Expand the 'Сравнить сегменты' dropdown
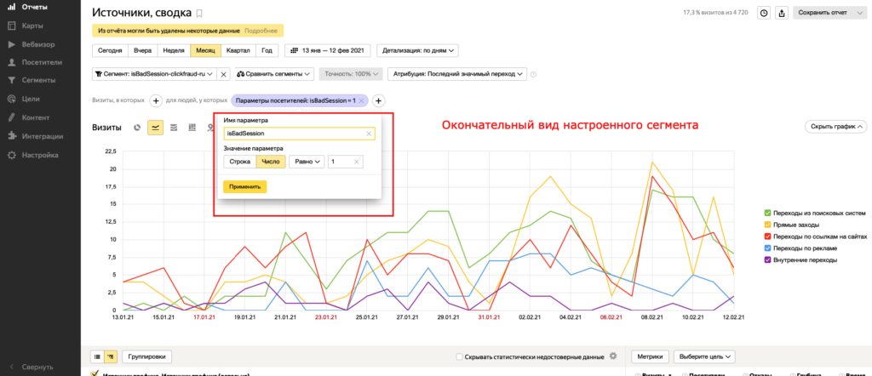Screen dimensions: 872x376 275,74
